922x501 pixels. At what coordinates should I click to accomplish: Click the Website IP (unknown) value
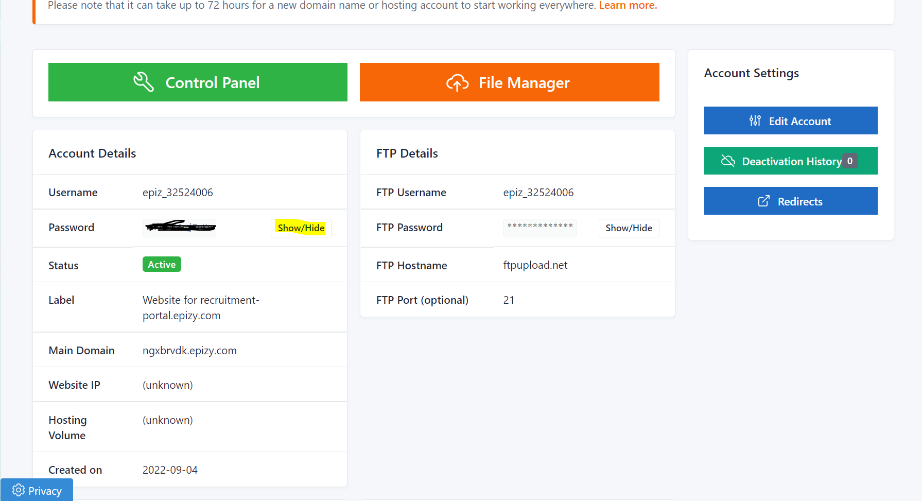[x=168, y=385]
